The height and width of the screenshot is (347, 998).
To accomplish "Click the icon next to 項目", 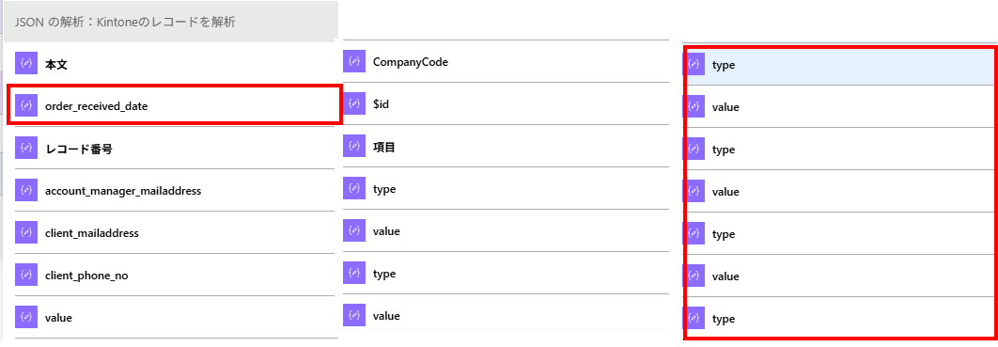I will click(354, 147).
